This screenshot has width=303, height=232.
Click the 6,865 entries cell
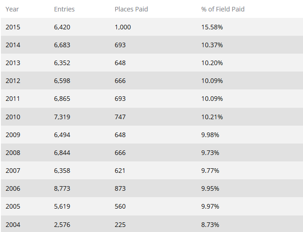(x=62, y=99)
